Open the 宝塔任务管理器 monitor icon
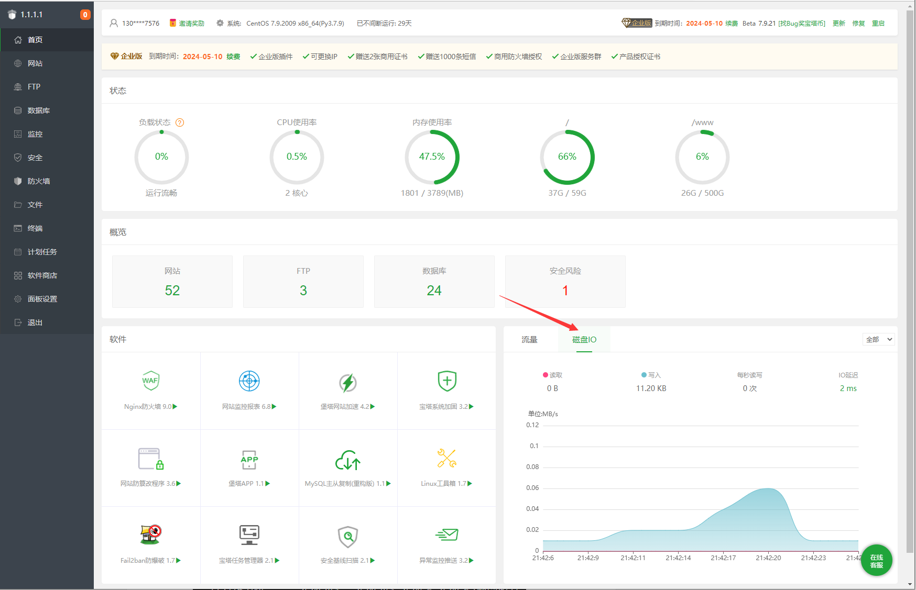 pos(249,535)
